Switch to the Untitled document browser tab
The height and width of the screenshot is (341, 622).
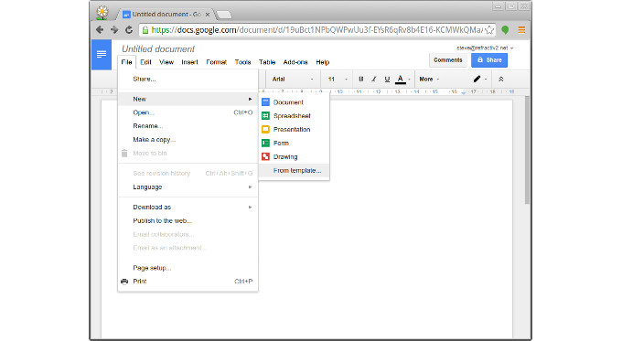[x=166, y=15]
